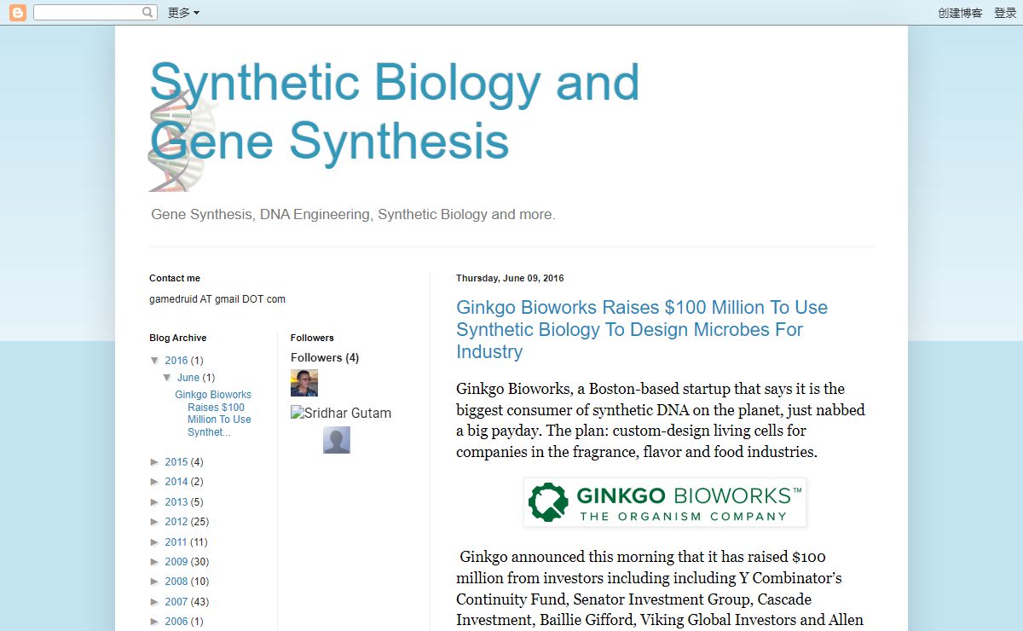This screenshot has width=1023, height=631.
Task: Open the 2013 archive link
Action: [x=176, y=502]
